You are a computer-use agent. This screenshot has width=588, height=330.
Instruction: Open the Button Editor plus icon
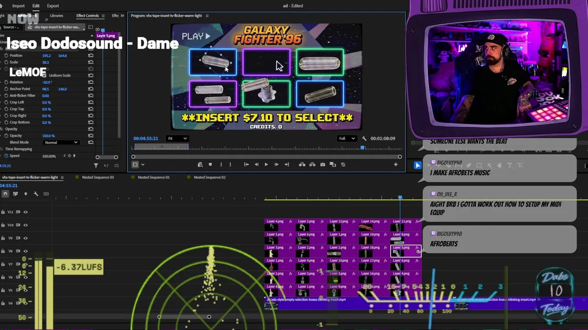396,165
